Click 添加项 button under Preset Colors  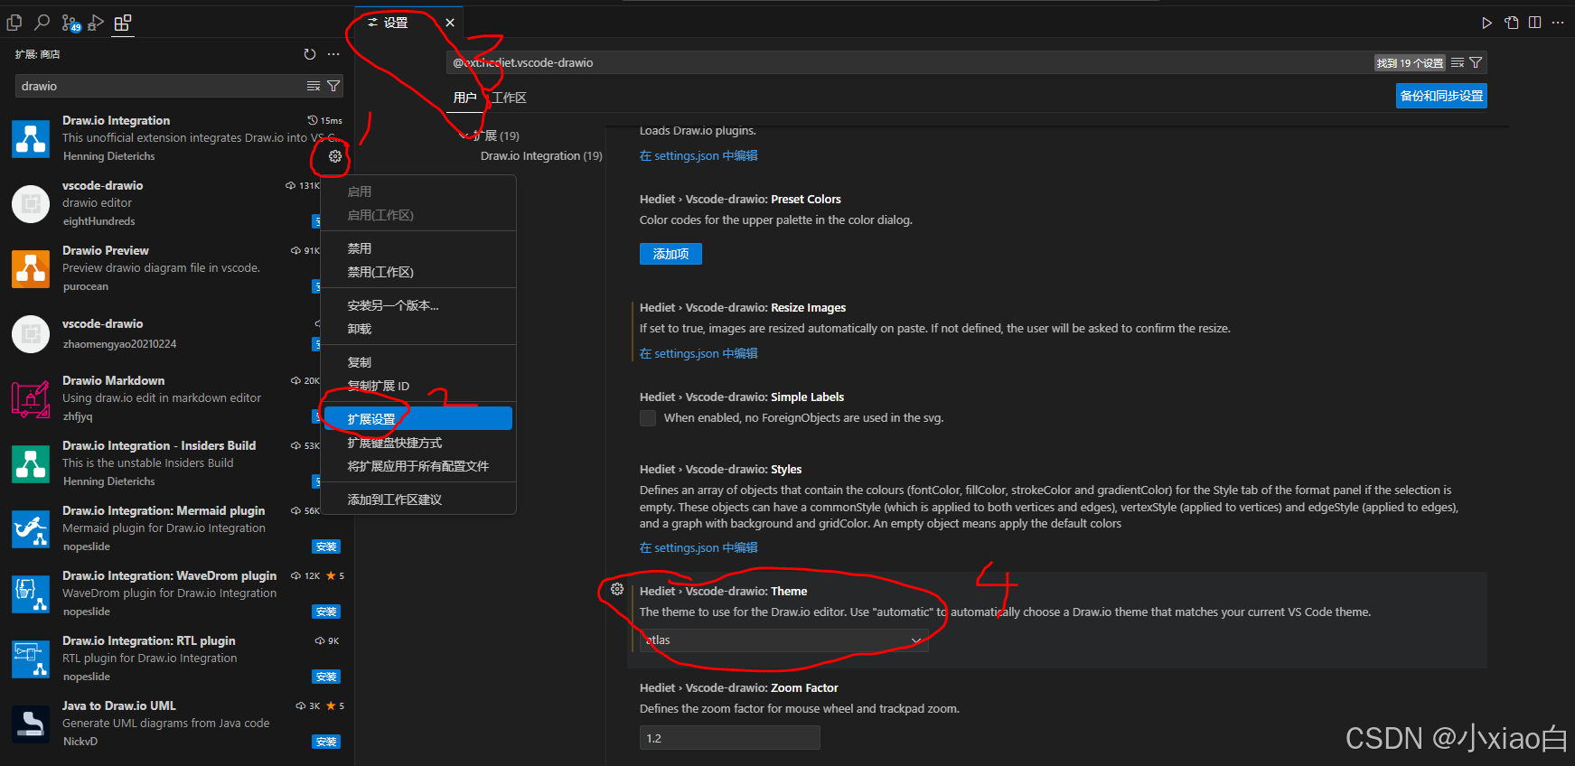coord(670,254)
